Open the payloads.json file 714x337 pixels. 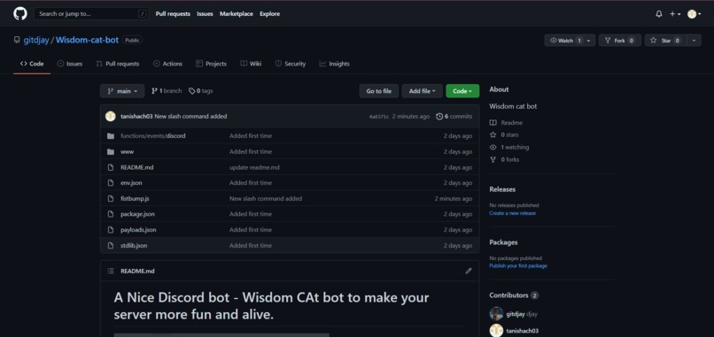click(138, 230)
